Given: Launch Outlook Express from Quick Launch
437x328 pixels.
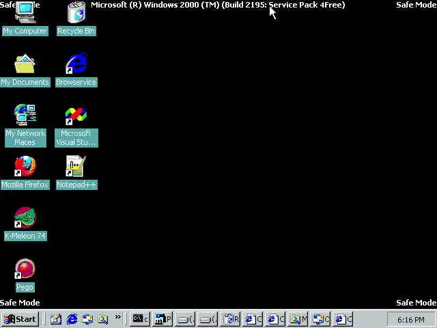Looking at the screenshot, I should pyautogui.click(x=87, y=319).
